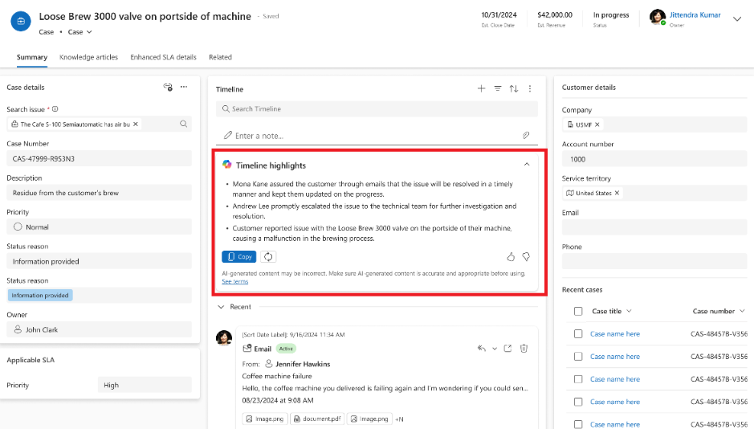
Task: Open the timeline filter icon
Action: [x=498, y=88]
